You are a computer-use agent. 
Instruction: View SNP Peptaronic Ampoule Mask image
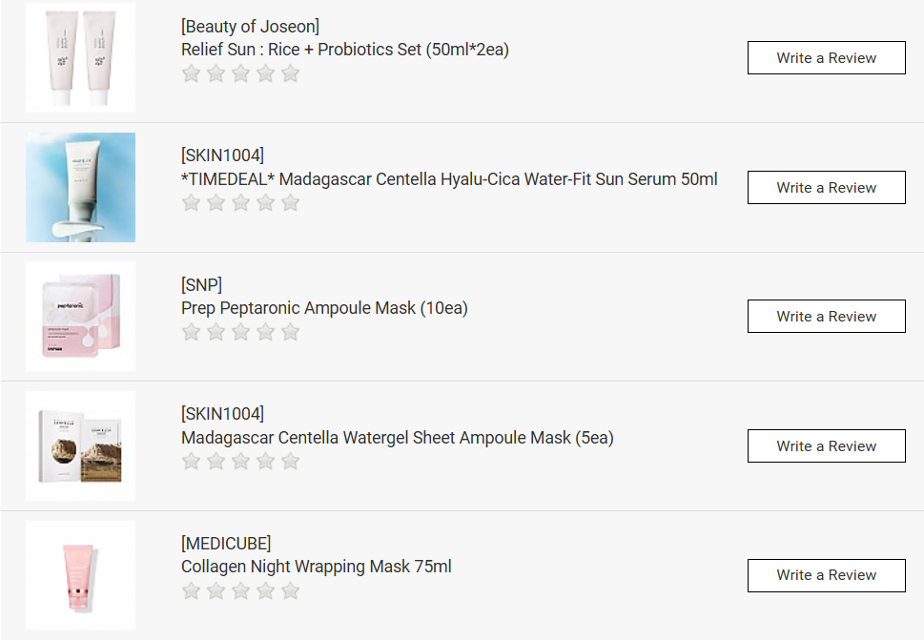(x=81, y=317)
